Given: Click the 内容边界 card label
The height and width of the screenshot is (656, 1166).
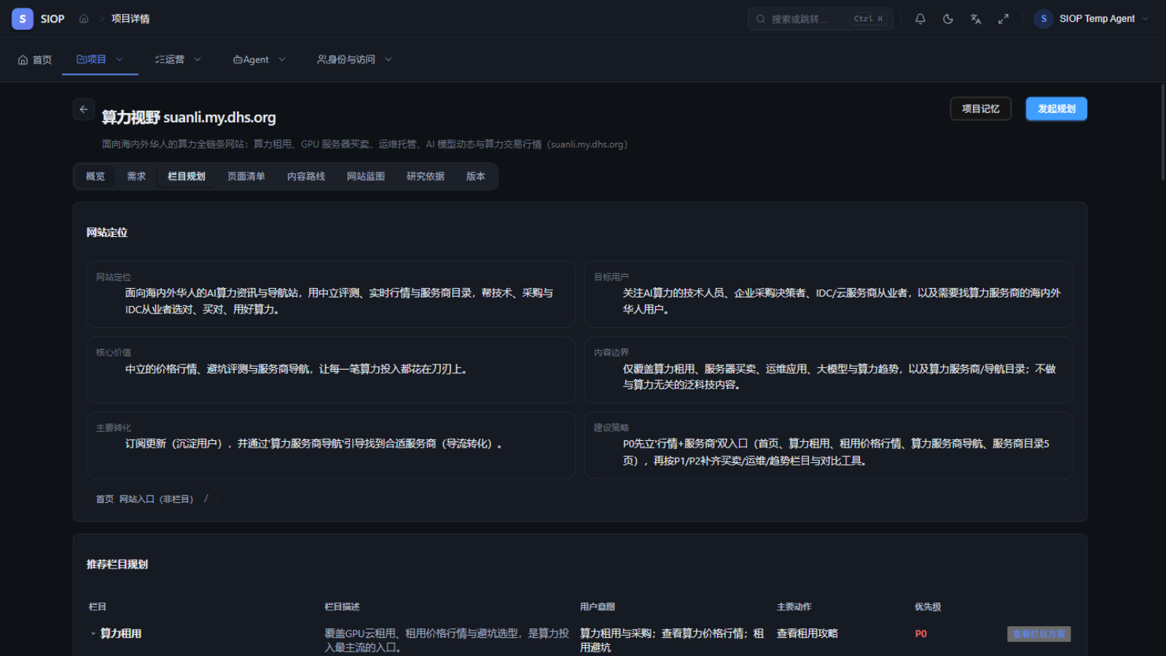Looking at the screenshot, I should tap(611, 353).
